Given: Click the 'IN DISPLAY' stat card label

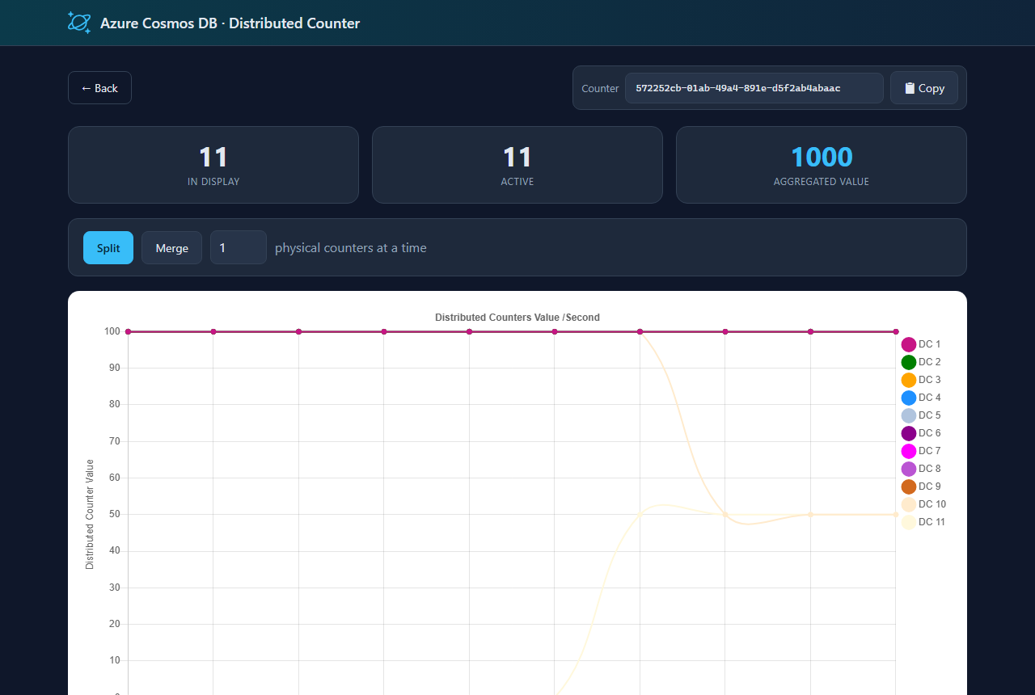Looking at the screenshot, I should click(213, 182).
